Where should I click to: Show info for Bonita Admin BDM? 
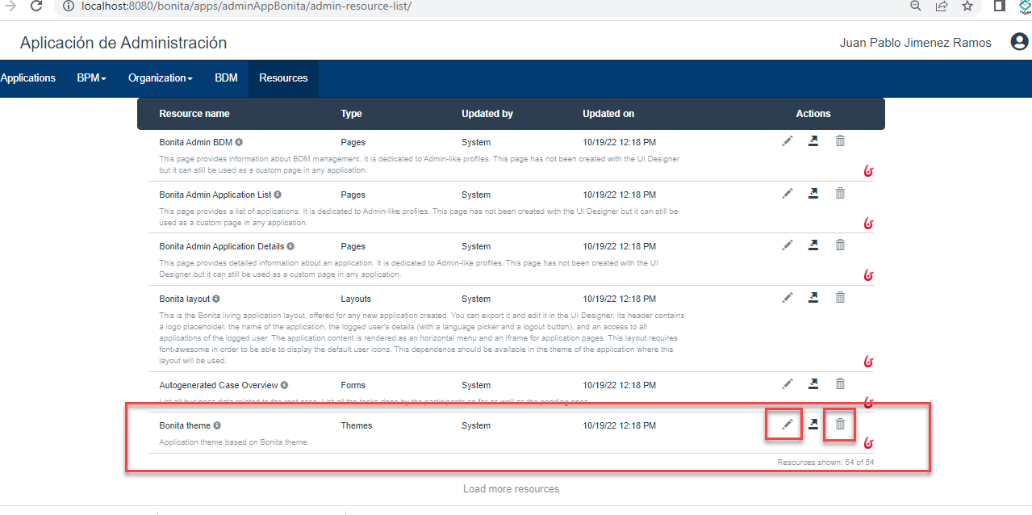pos(239,142)
